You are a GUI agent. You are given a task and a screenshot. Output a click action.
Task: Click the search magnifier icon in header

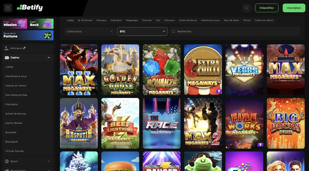pyautogui.click(x=246, y=8)
